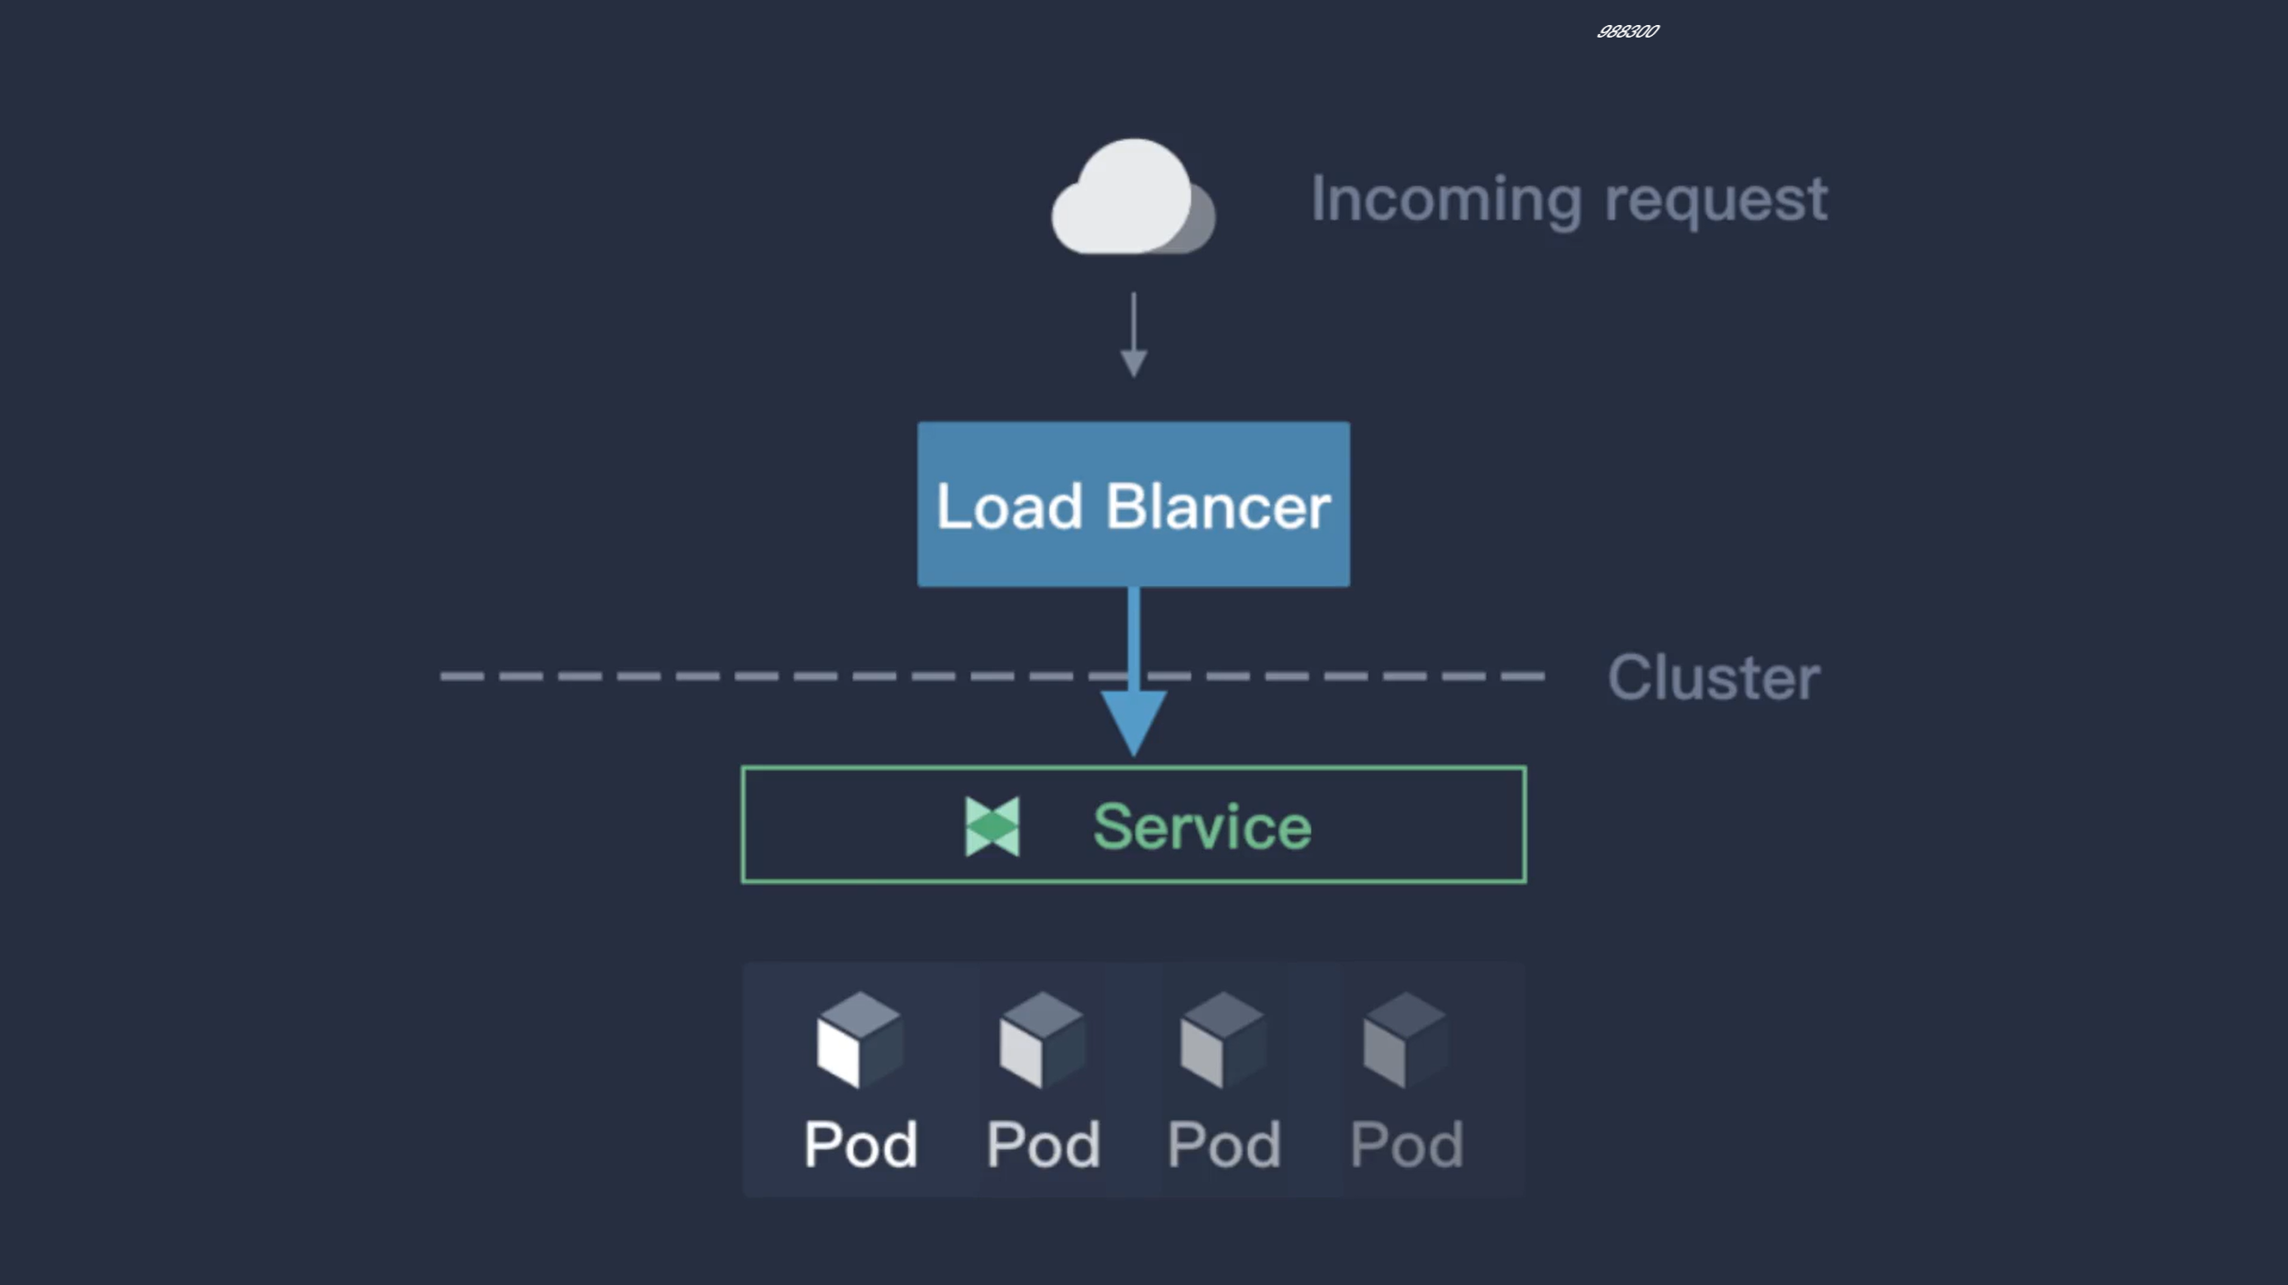2288x1285 pixels.
Task: Click the first "Pod" text label
Action: (860, 1144)
